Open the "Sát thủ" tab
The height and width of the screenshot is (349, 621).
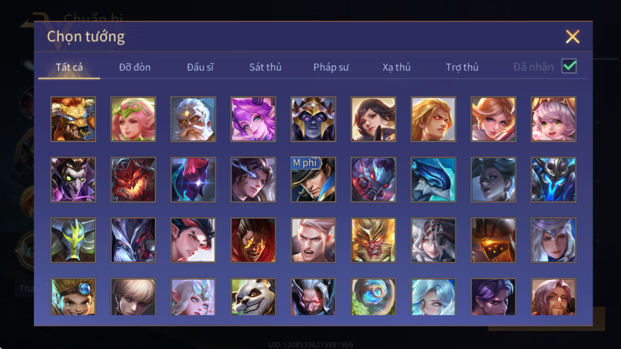(x=265, y=67)
